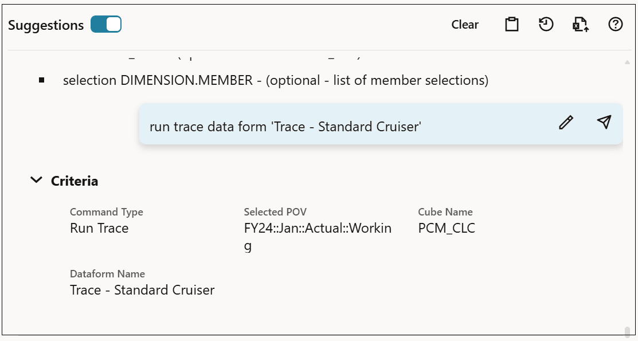Edit the prompt using the pencil icon
The height and width of the screenshot is (341, 638).
566,123
